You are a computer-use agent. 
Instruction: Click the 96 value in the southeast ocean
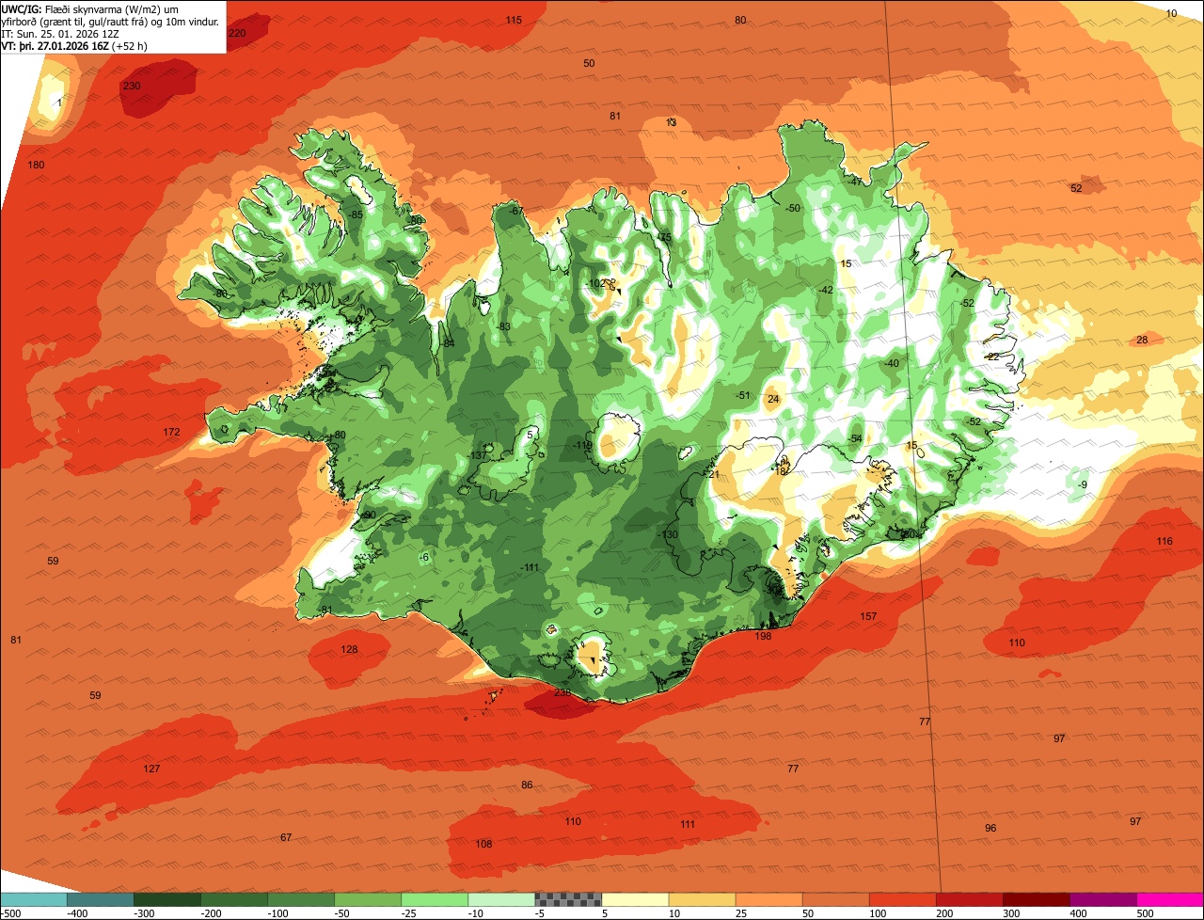[x=990, y=829]
